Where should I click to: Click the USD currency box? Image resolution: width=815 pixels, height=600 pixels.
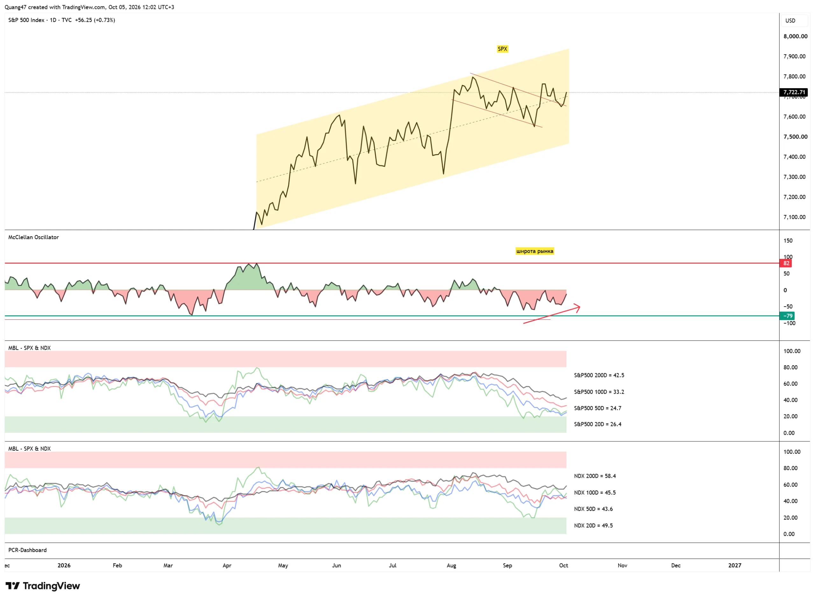coord(794,21)
